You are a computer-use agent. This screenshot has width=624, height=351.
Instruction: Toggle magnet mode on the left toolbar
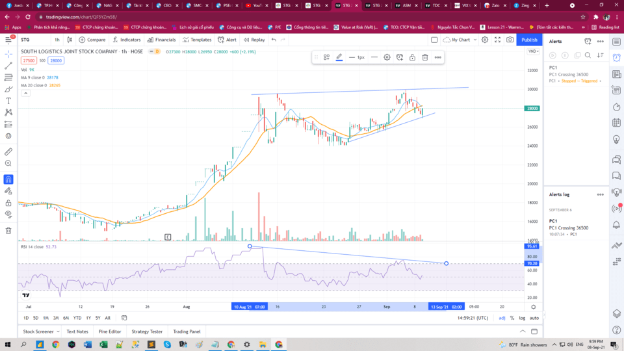(x=8, y=179)
